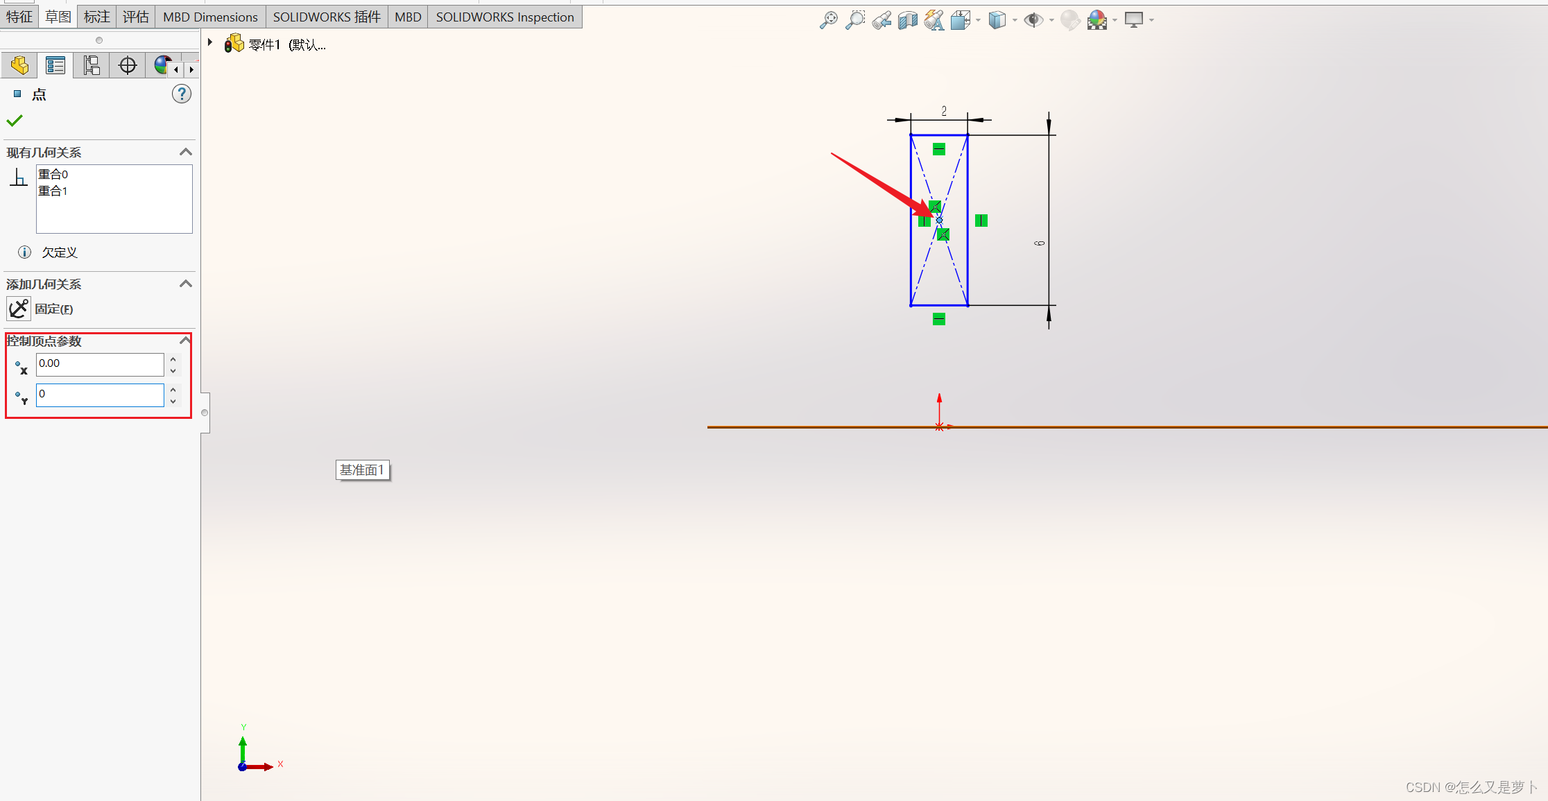Open the MBD Dimensions tab
This screenshot has width=1548, height=801.
coord(210,17)
